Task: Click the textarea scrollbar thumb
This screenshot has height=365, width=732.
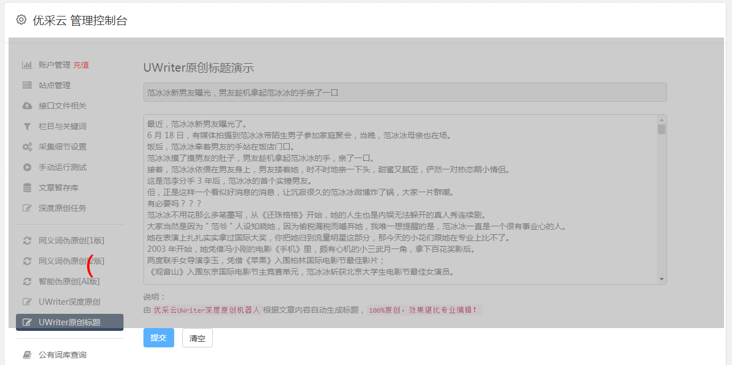Action: pyautogui.click(x=661, y=129)
